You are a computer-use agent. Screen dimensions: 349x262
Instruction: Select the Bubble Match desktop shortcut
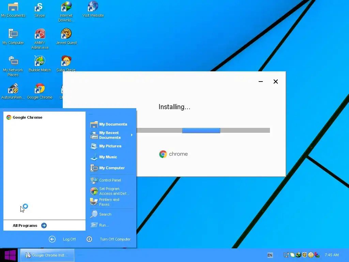click(40, 64)
